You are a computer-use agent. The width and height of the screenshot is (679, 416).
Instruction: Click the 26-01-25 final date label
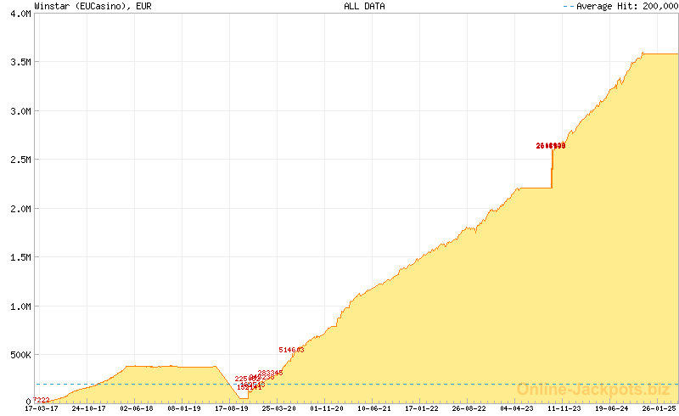(658, 408)
